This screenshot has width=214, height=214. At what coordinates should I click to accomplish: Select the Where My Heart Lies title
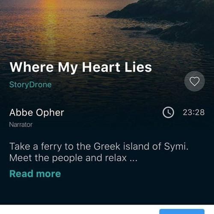click(80, 67)
